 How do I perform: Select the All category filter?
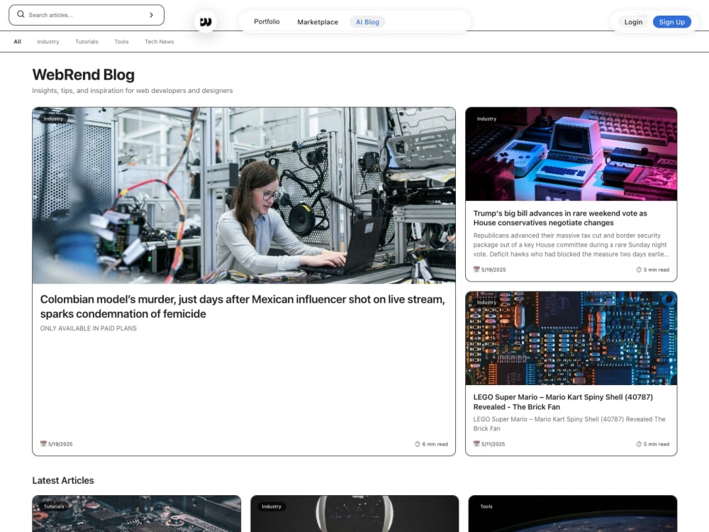17,42
